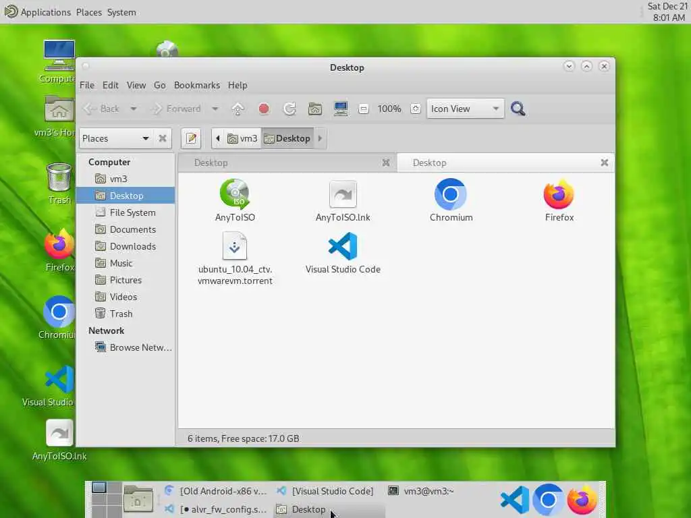The image size is (691, 518).
Task: Click the red Stop loading icon
Action: (x=264, y=109)
